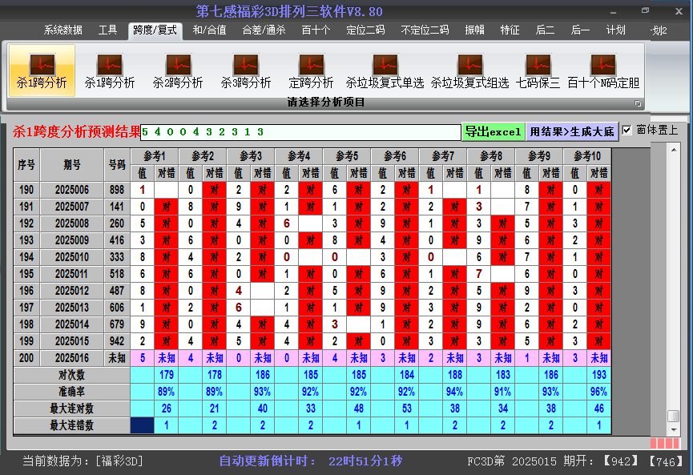Click the 2025016 prediction row period cell

pyautogui.click(x=72, y=358)
